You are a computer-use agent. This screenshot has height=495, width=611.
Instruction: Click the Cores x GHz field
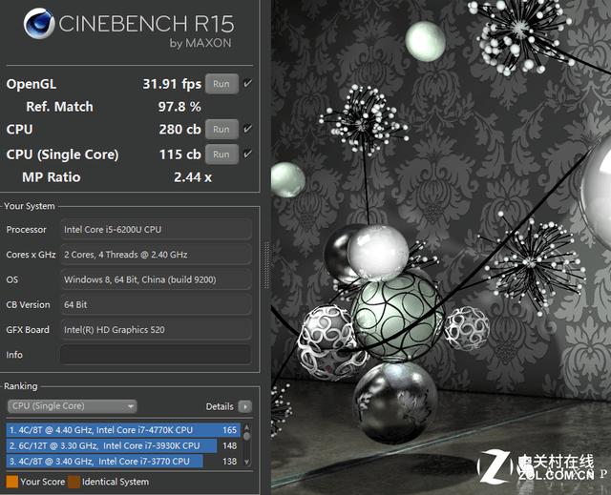[x=156, y=255]
